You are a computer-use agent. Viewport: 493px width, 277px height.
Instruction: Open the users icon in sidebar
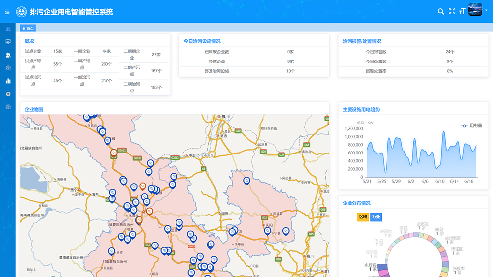coord(8,55)
